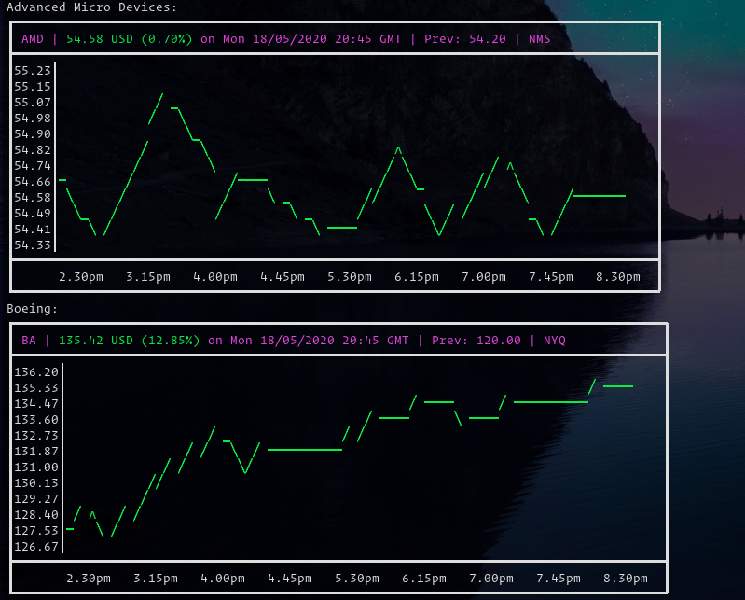The image size is (745, 600).
Task: Click 2.30pm on AMD time axis
Action: pos(81,277)
